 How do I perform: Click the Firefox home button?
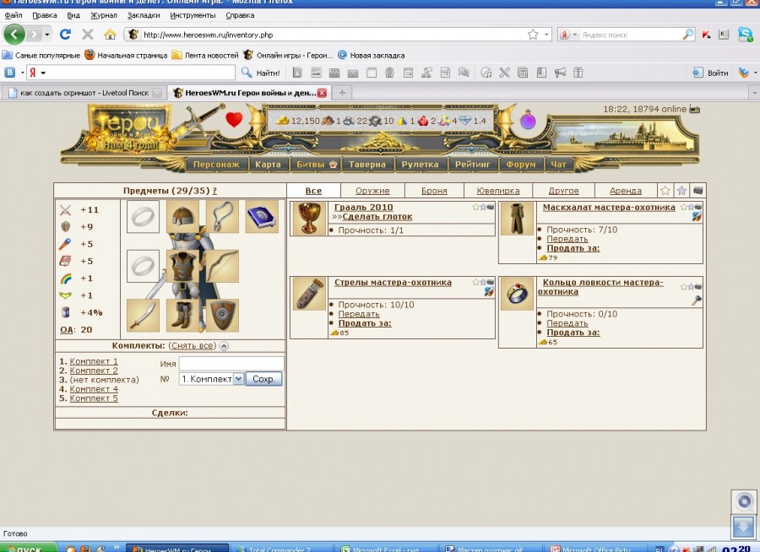pos(110,35)
